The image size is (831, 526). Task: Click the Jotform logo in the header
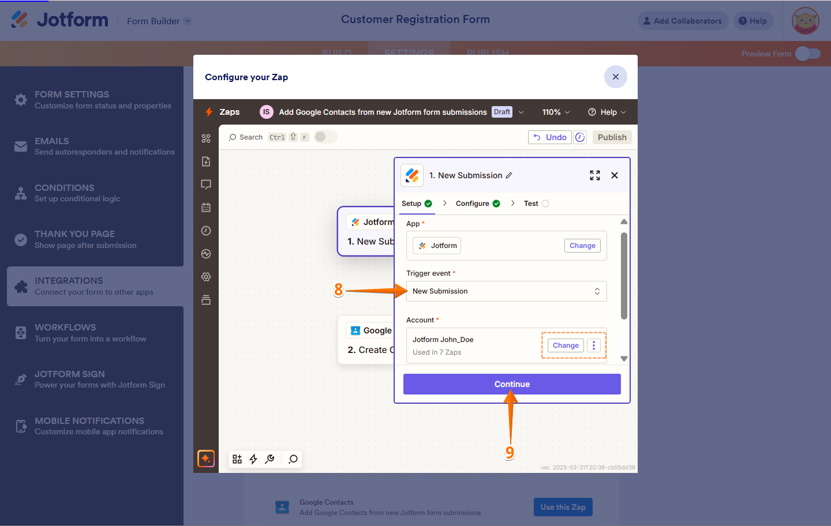pos(60,20)
